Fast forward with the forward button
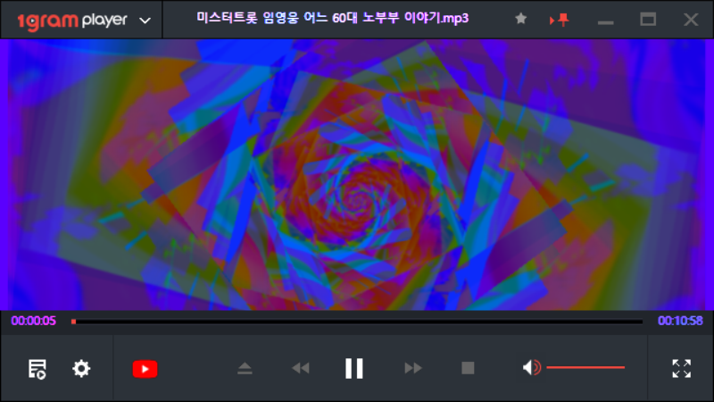Image resolution: width=714 pixels, height=402 pixels. point(413,368)
